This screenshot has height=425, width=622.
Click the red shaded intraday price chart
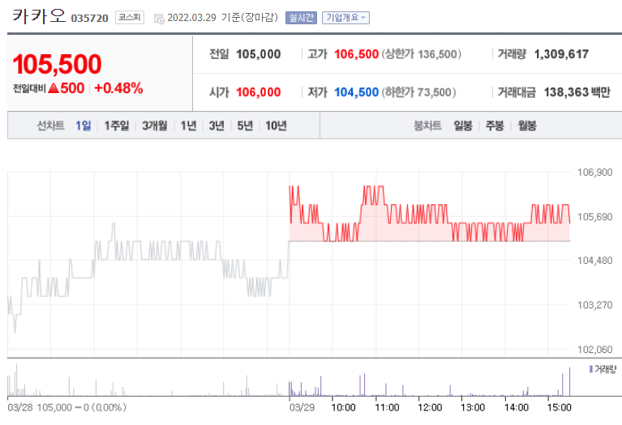coord(430,214)
